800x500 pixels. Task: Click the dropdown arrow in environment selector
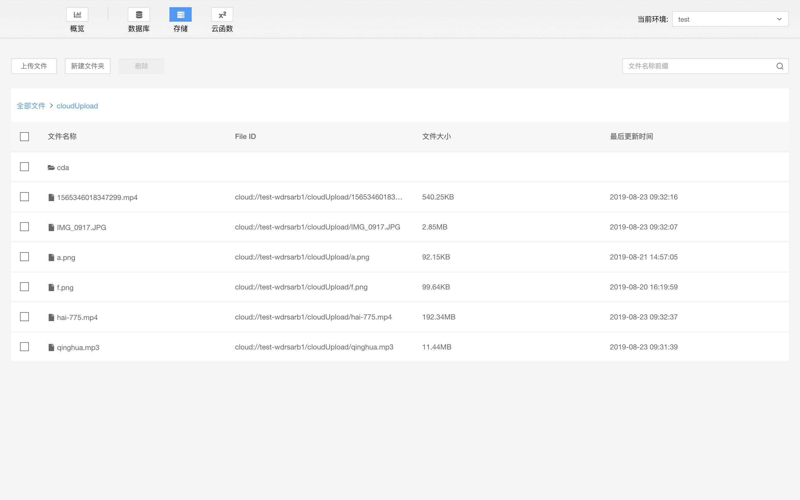coord(779,19)
